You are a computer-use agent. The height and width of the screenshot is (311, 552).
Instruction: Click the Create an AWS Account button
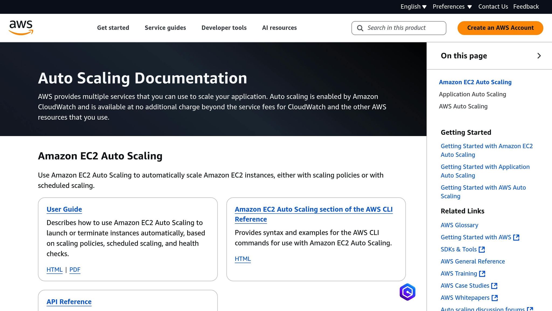500,28
